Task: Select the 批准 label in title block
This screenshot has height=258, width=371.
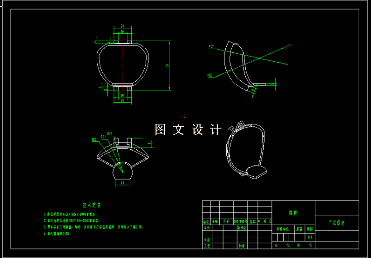Action: pos(242,246)
